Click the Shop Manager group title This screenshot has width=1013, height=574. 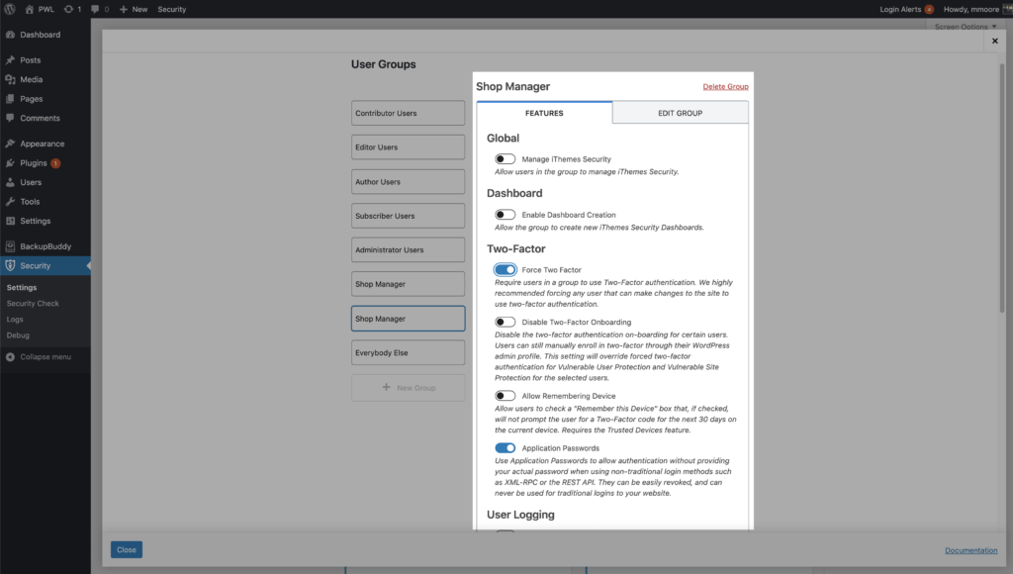click(513, 87)
